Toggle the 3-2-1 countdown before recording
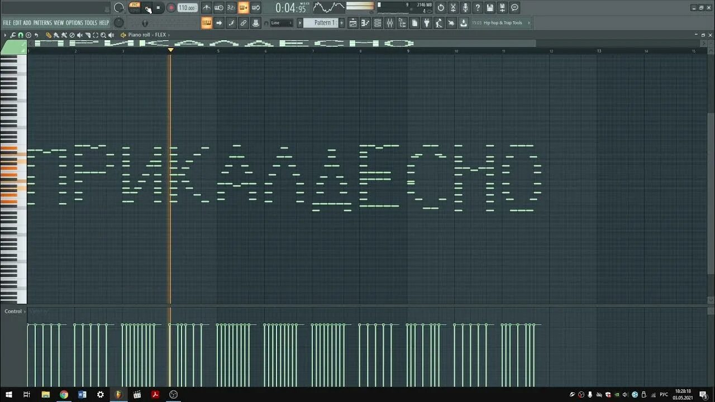The image size is (715, 402). 231,8
